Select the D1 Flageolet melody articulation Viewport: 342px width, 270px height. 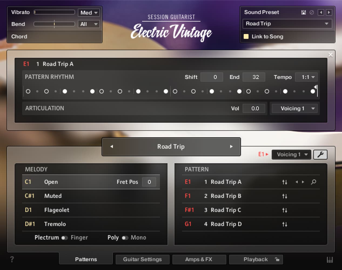91,210
